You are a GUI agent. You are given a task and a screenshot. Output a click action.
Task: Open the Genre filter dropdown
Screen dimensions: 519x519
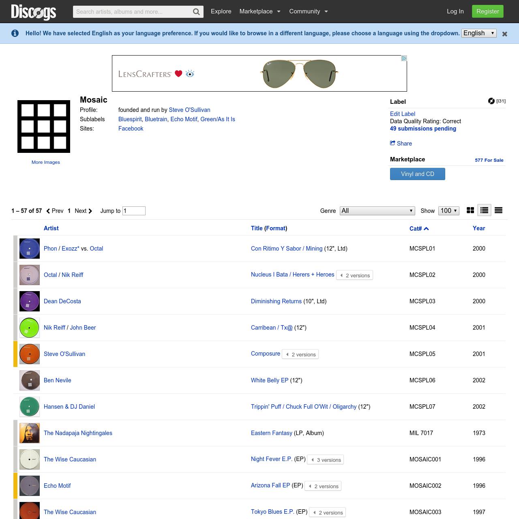[x=377, y=211]
